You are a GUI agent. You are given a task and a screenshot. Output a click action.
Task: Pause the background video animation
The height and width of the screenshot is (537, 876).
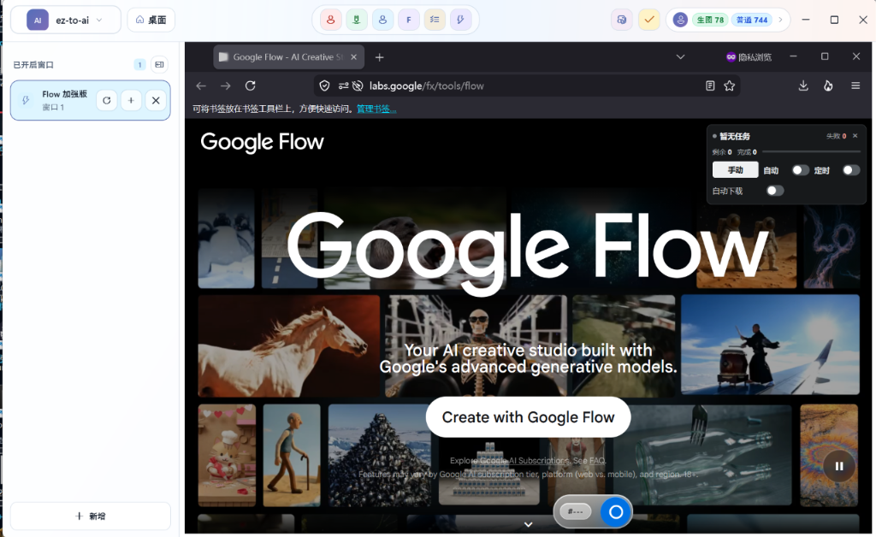(x=838, y=466)
